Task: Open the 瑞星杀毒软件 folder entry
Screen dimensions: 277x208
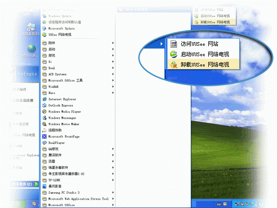Action: coord(78,167)
